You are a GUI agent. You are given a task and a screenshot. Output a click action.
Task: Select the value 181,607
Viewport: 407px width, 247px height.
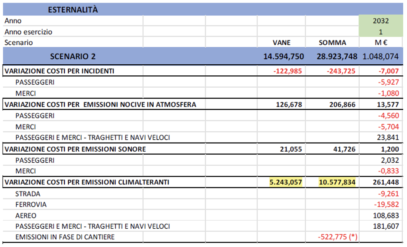coord(386,226)
